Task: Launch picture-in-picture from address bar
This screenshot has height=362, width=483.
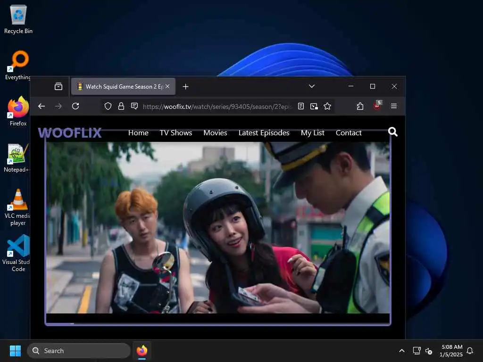Action: (x=314, y=106)
